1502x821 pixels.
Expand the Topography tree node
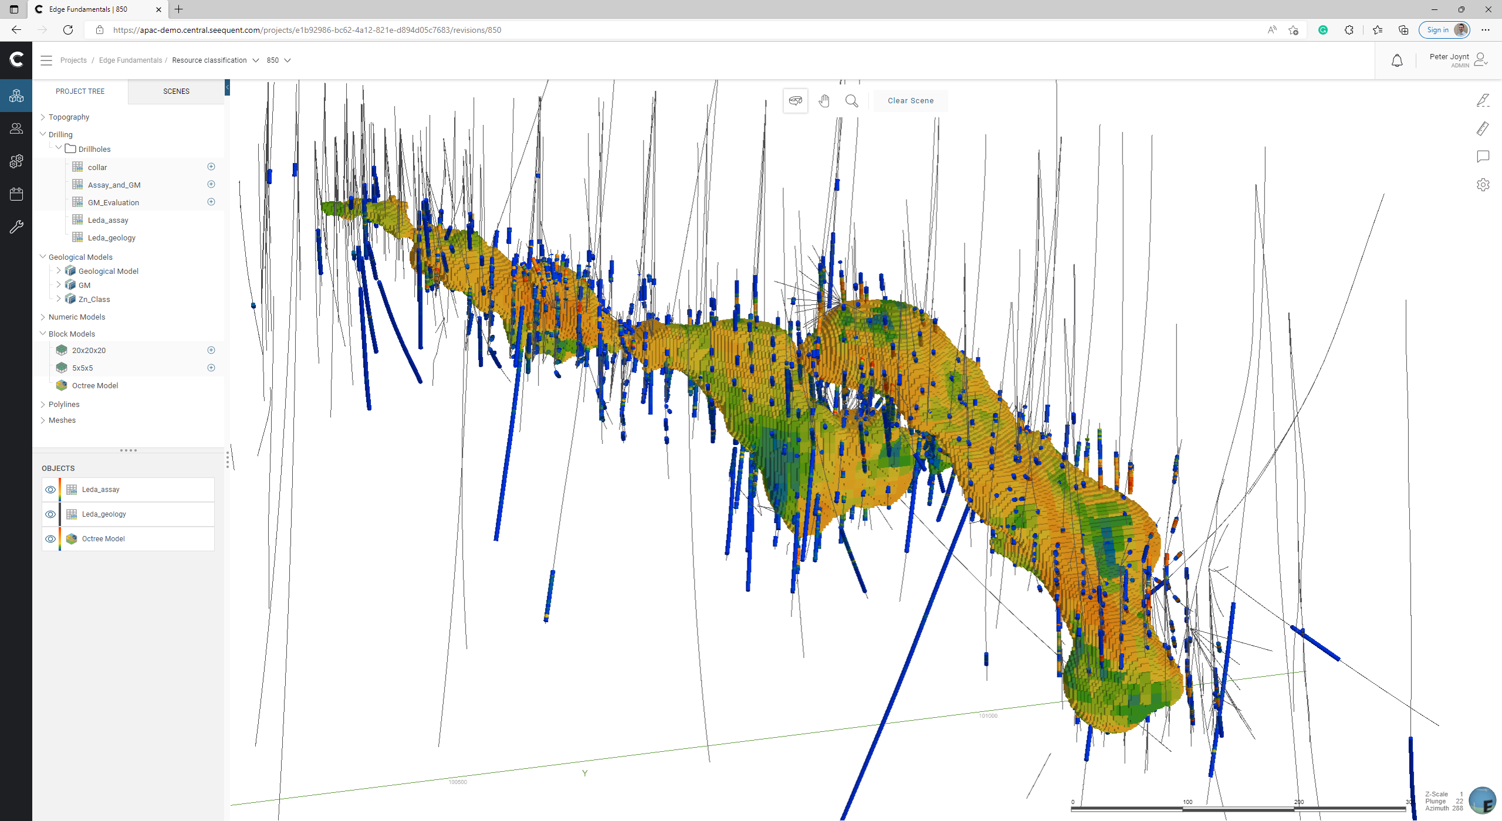pos(43,117)
